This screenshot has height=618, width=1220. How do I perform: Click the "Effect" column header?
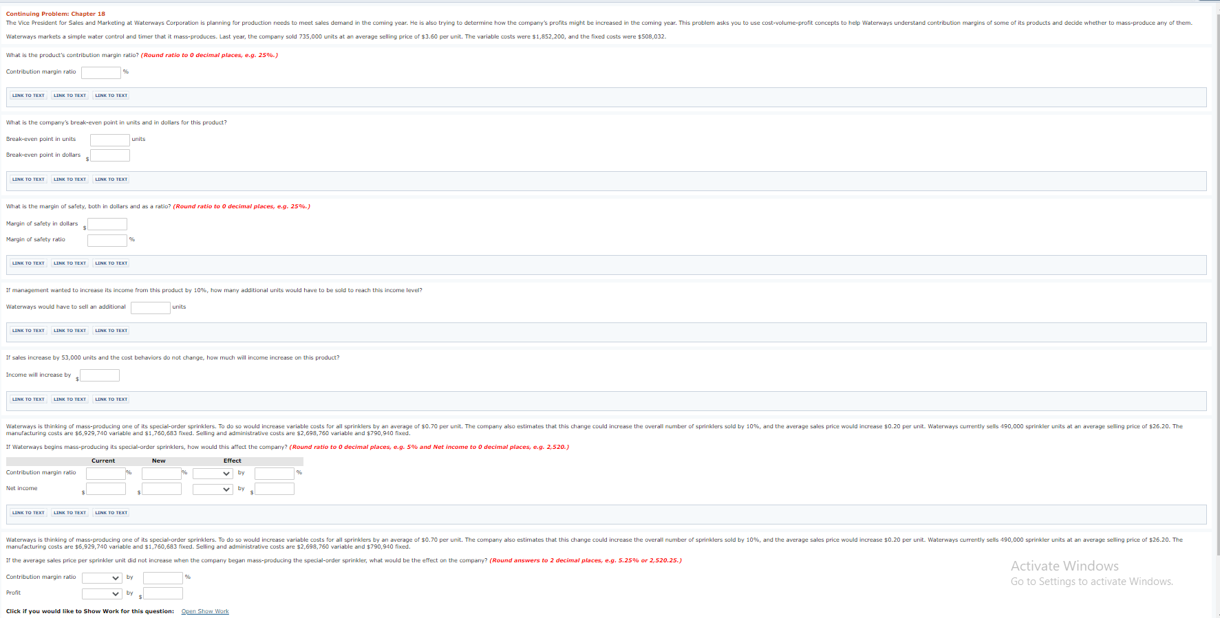point(233,461)
